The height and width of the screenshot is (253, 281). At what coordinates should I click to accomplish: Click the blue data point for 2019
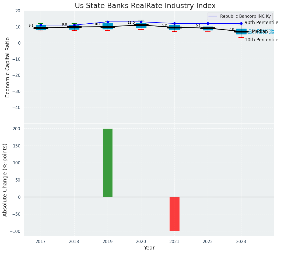[108, 22]
